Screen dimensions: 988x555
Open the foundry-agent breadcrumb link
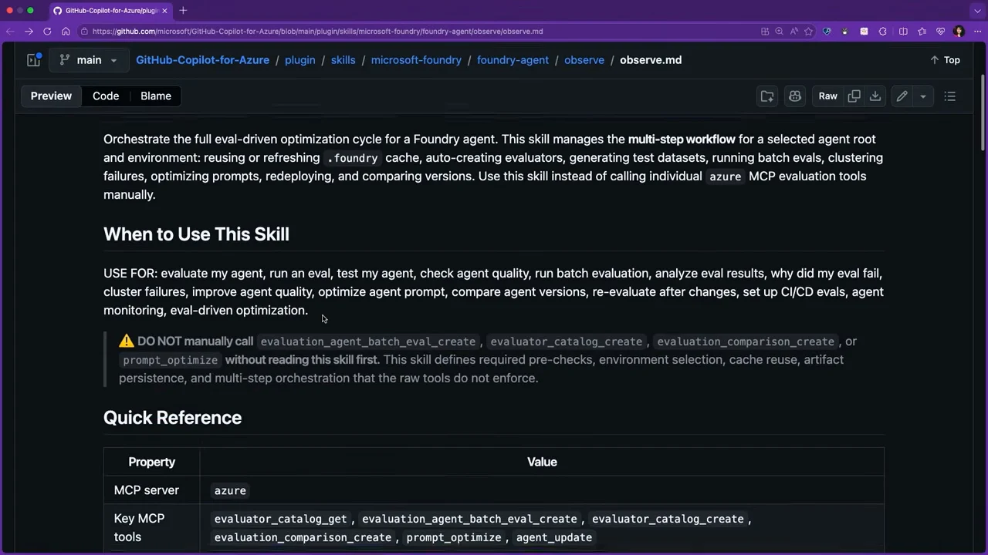(x=513, y=60)
